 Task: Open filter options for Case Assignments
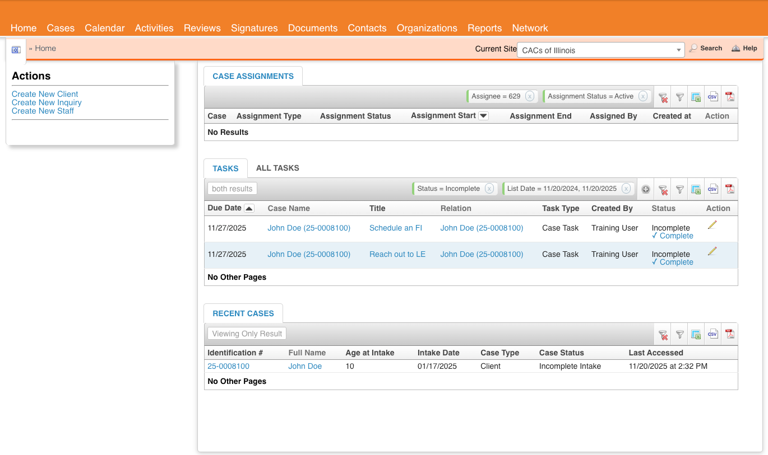pos(679,97)
